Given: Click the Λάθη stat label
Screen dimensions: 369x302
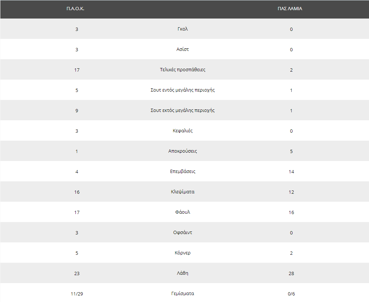Looking at the screenshot, I should tap(183, 273).
